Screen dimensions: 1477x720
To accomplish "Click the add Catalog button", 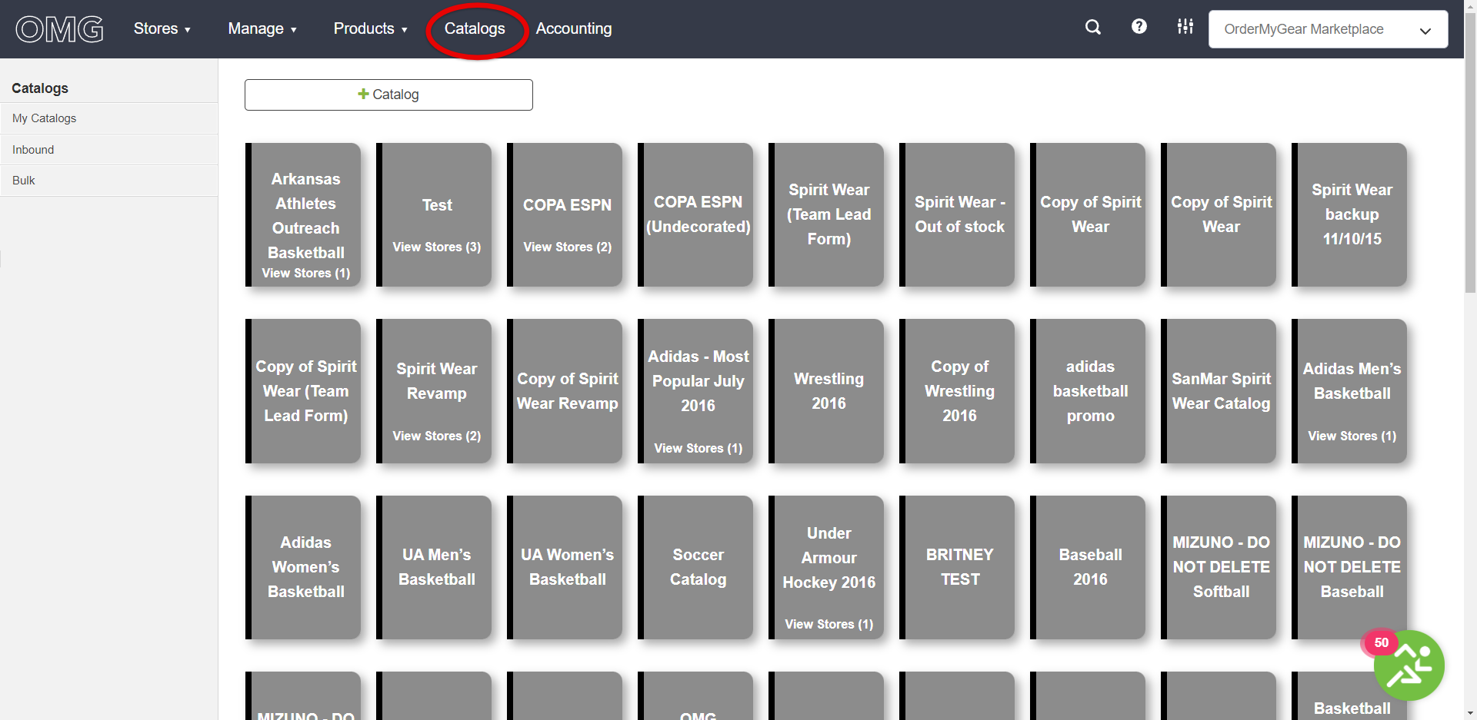I will pyautogui.click(x=388, y=95).
